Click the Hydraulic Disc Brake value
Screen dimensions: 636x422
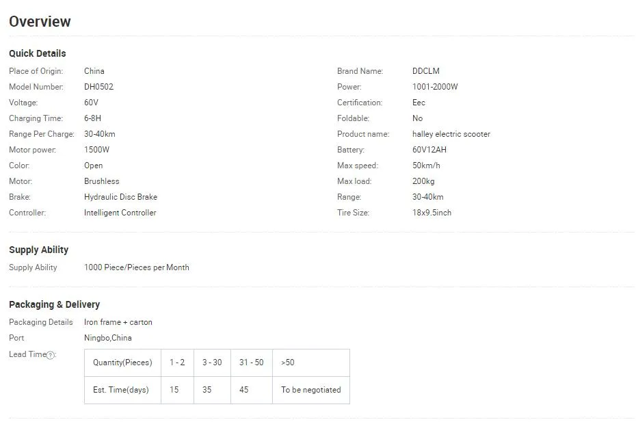(x=120, y=197)
